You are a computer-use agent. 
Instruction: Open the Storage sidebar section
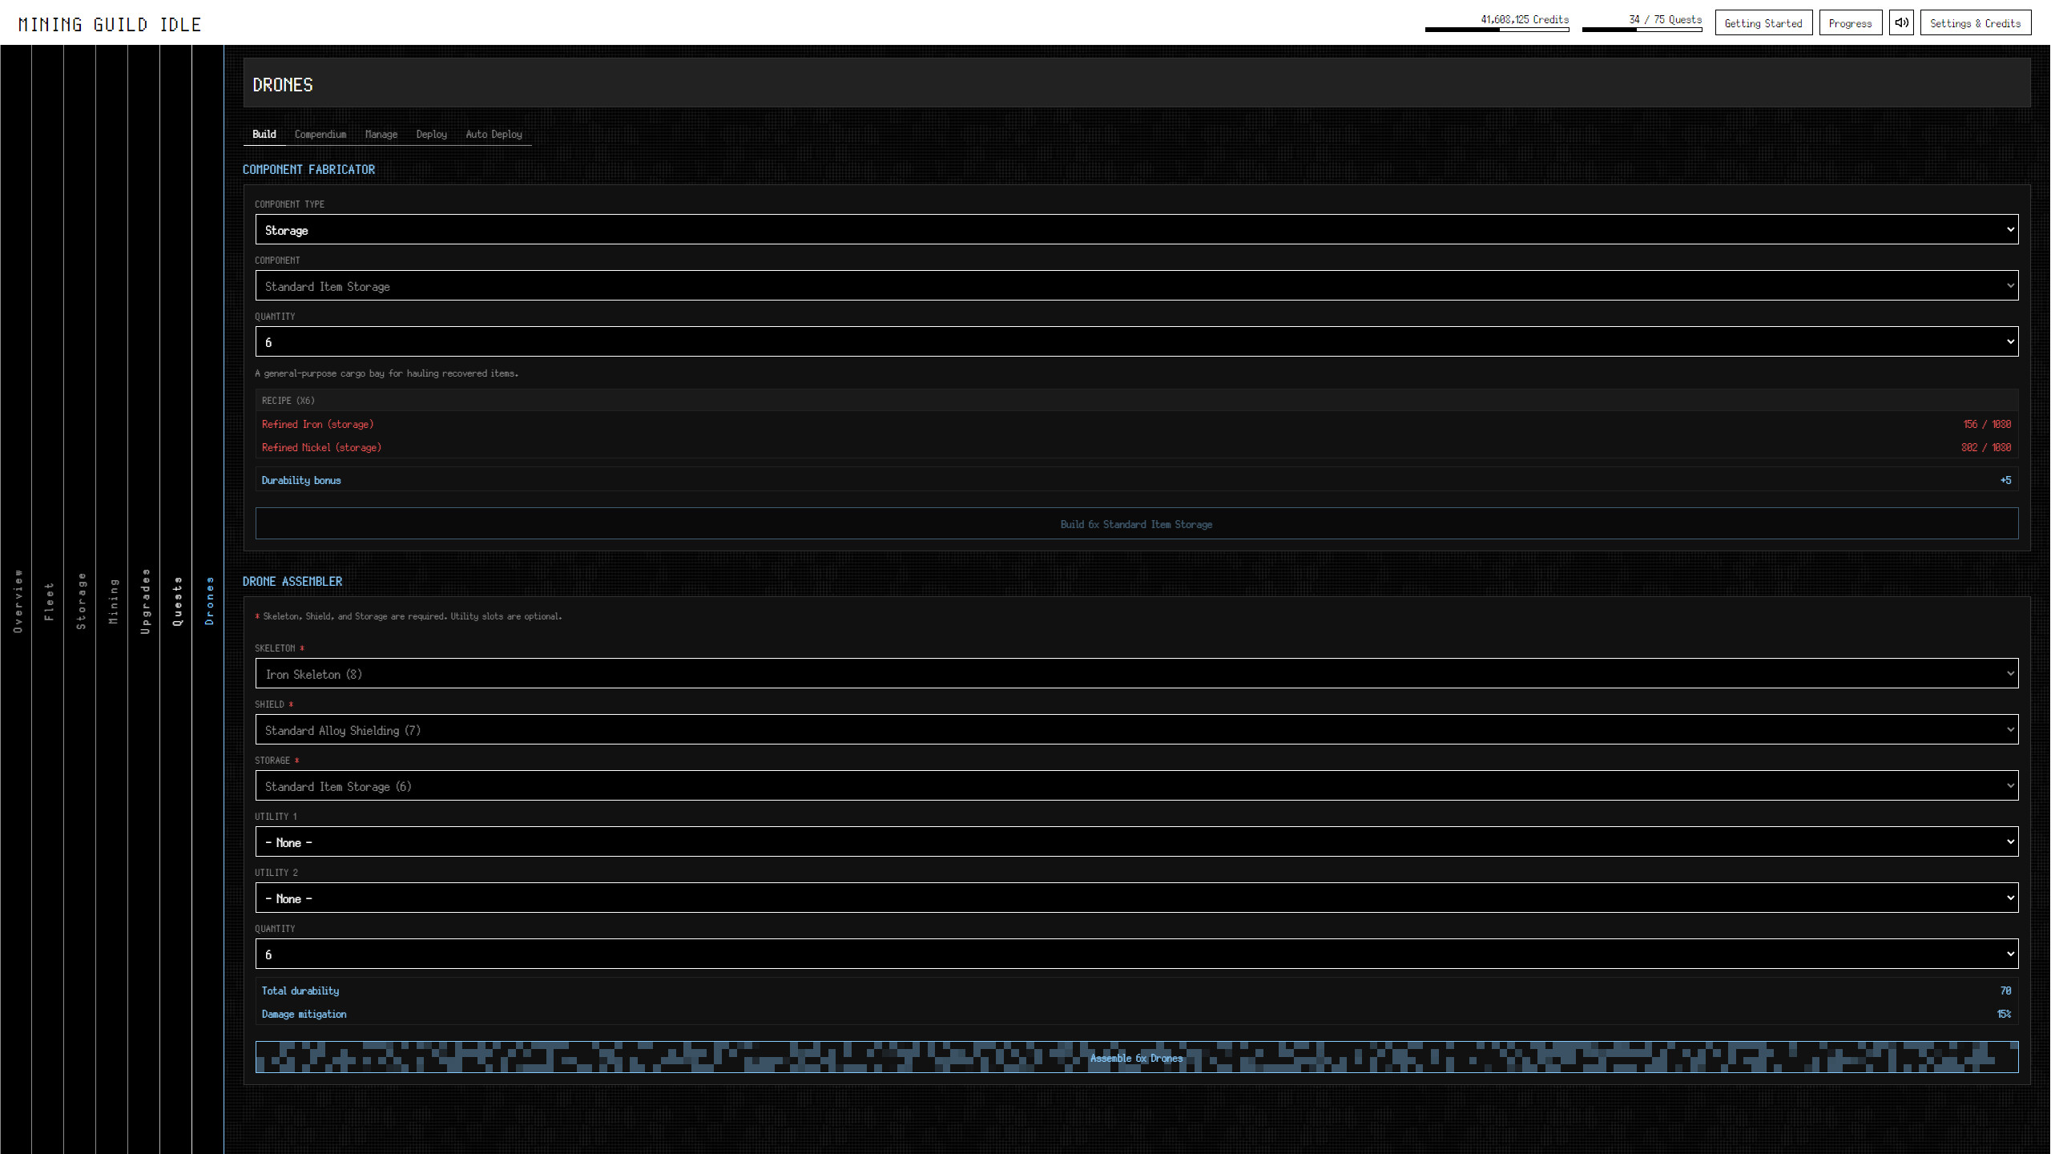pyautogui.click(x=80, y=599)
